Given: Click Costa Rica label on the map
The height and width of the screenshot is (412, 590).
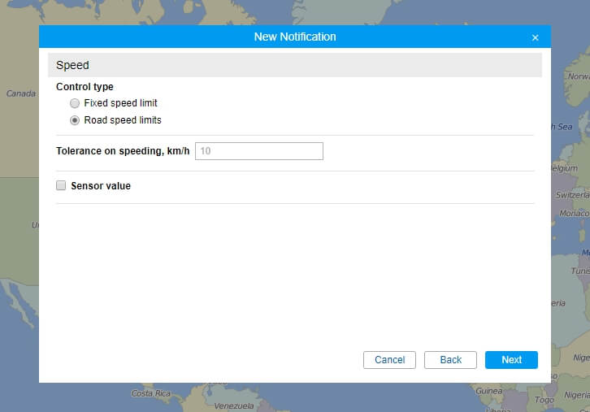Looking at the screenshot, I should pyautogui.click(x=151, y=393).
